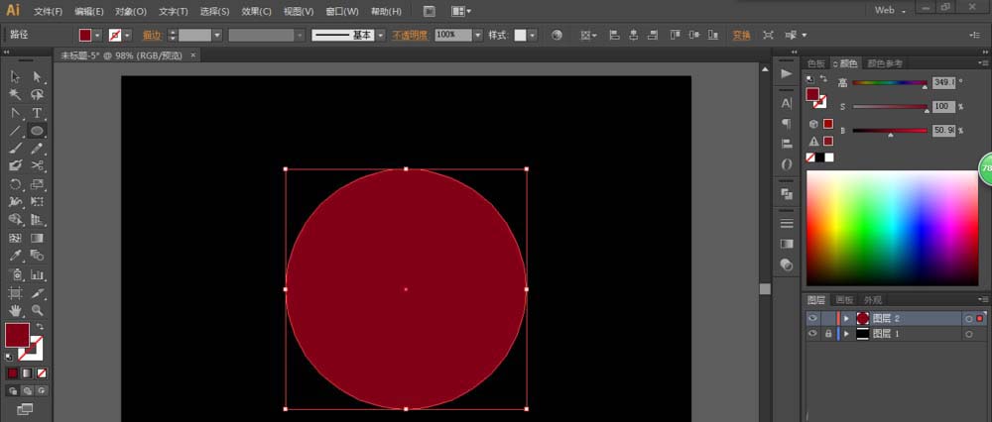Select the Zoom tool
Viewport: 992px width, 422px height.
point(38,311)
